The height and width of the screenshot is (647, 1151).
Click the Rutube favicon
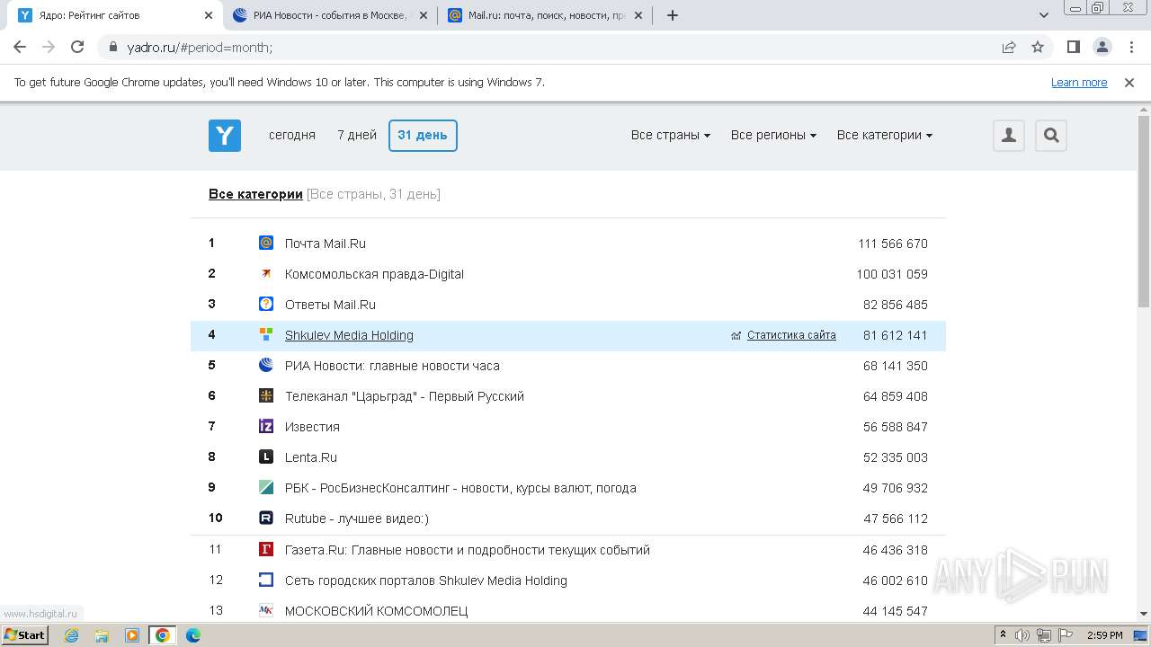tap(266, 518)
